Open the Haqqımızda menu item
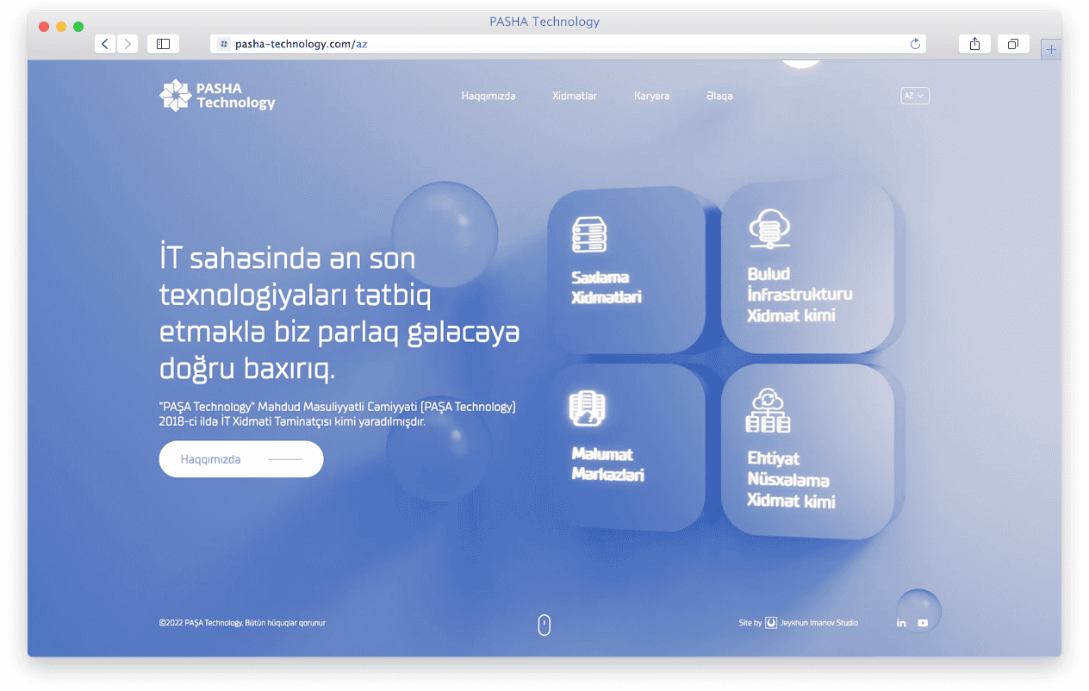The width and height of the screenshot is (1089, 691). point(488,96)
